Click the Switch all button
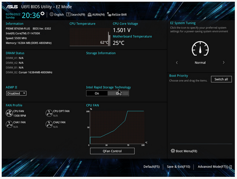 coord(221,79)
